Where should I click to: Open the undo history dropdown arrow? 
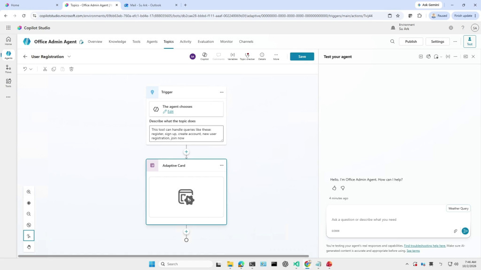pos(31,69)
